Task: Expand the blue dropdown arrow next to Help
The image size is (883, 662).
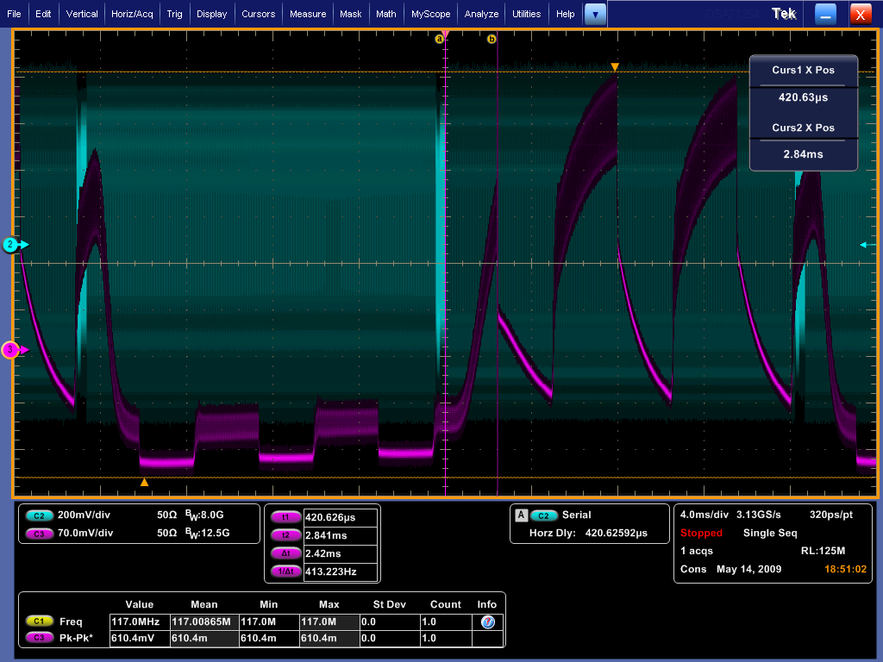Action: click(595, 14)
